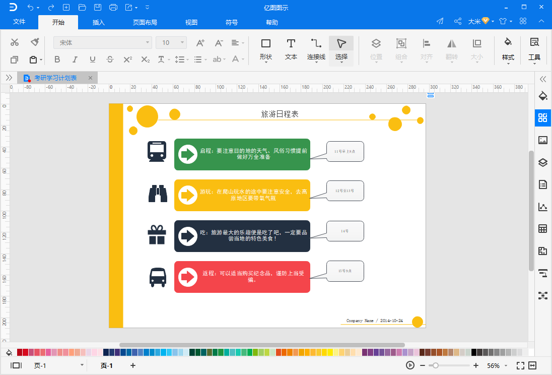Select the Connector line tool

[x=316, y=50]
